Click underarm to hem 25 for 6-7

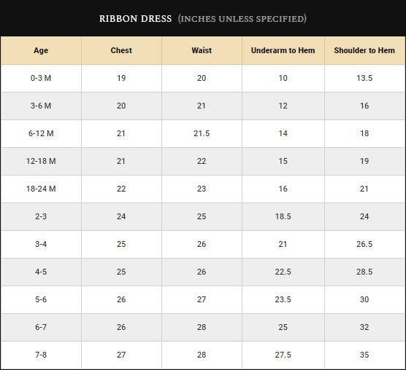[x=283, y=327]
